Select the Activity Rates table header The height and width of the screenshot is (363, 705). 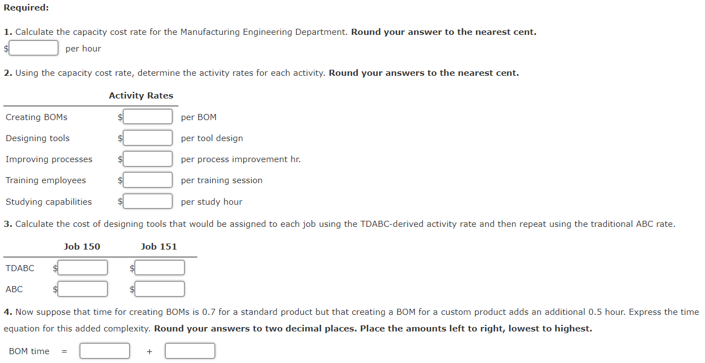(141, 95)
